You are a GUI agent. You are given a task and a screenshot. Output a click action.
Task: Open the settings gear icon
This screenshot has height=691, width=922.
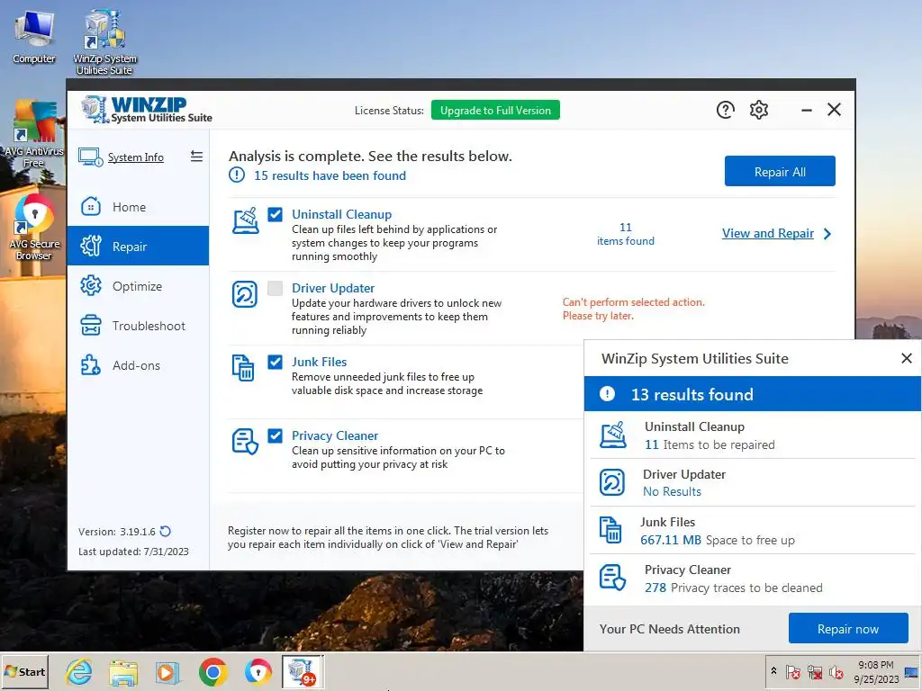tap(758, 110)
